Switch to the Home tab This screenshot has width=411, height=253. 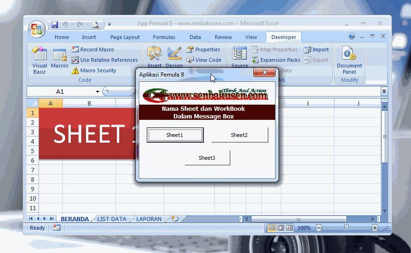[x=62, y=37]
